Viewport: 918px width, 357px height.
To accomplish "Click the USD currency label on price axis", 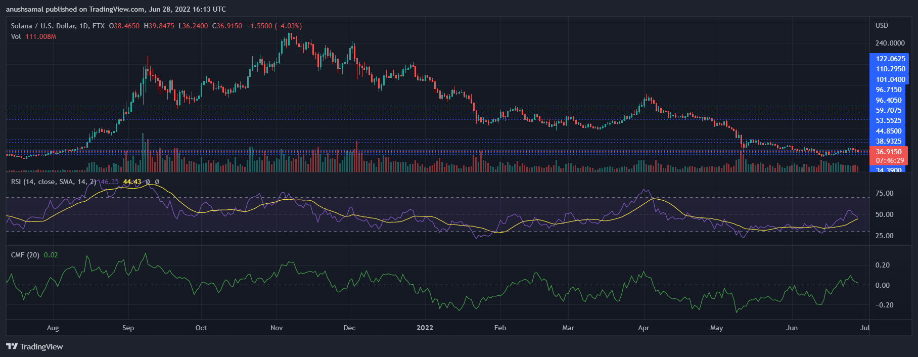I will pos(882,25).
